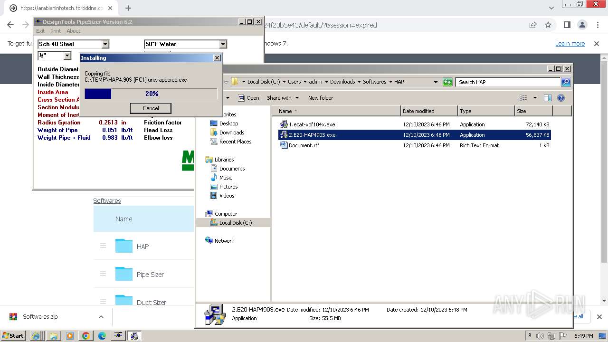Screen dimensions: 608x342
Task: Open the About menu in PipeSizer
Action: click(x=73, y=31)
